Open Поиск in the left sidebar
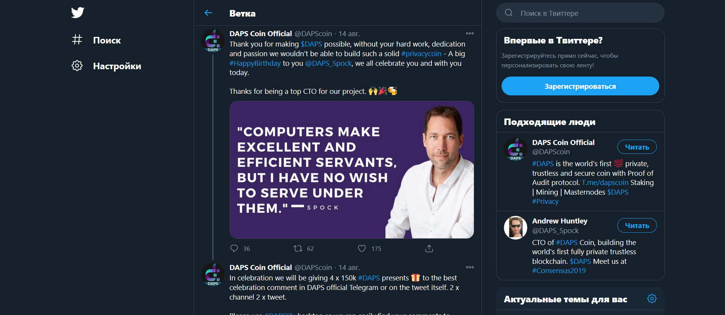Screen dimensions: 725x315 coord(107,40)
